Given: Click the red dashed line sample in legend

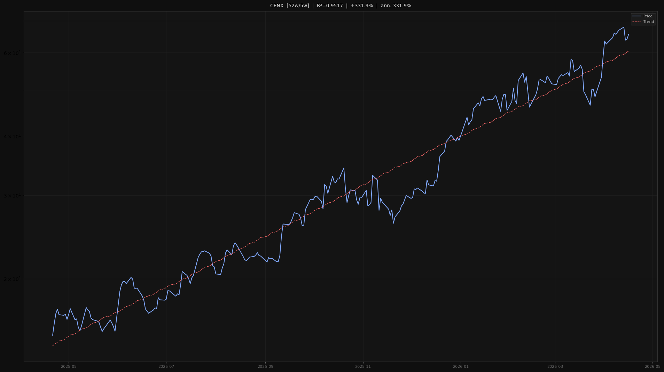Looking at the screenshot, I should 636,22.
